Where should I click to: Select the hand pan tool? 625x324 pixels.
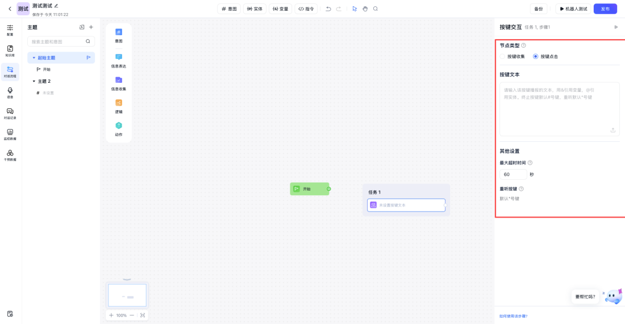(365, 9)
